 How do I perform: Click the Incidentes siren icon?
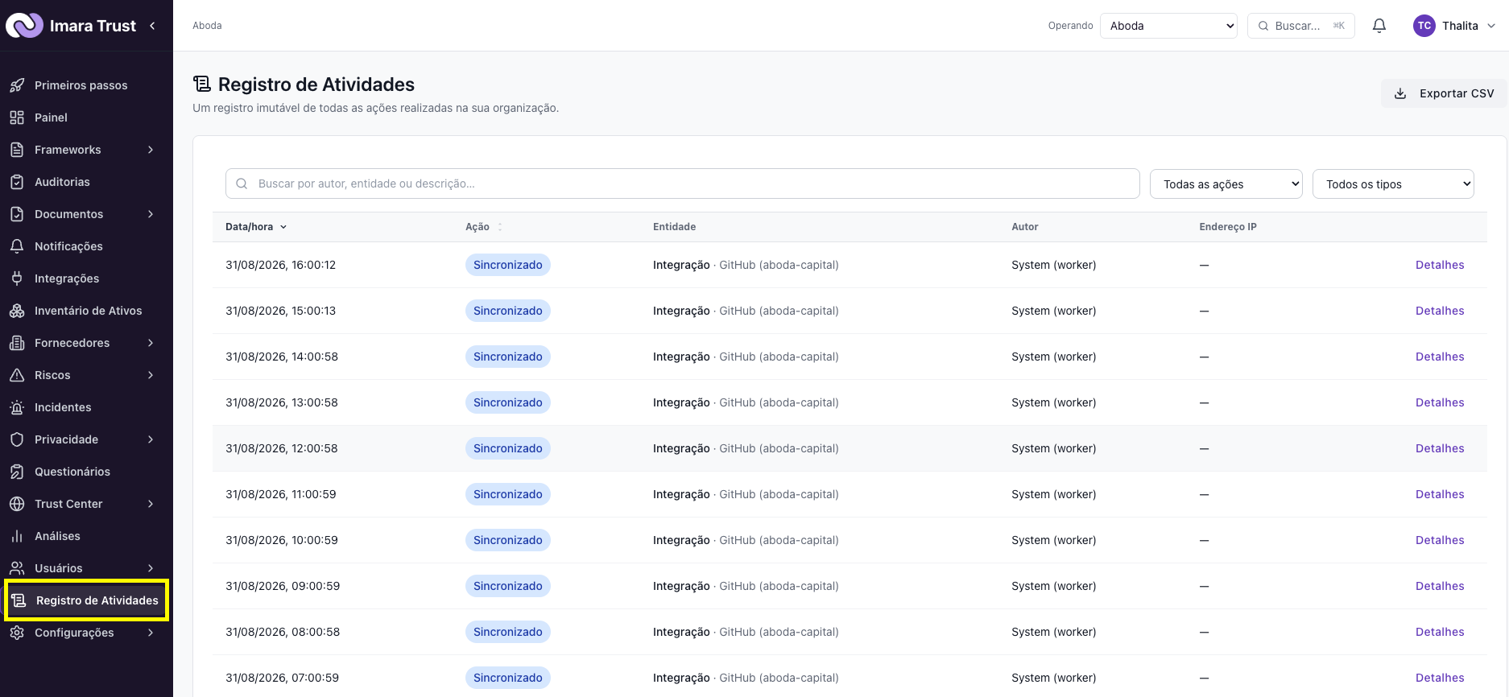17,407
